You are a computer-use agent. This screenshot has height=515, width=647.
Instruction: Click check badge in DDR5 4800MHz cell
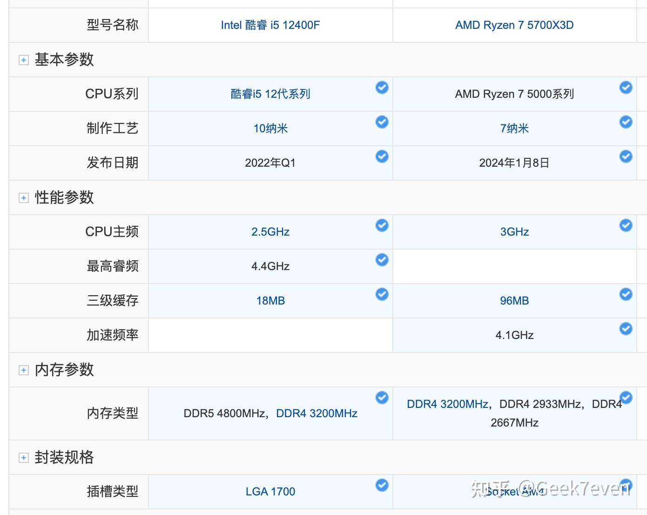[x=382, y=398]
